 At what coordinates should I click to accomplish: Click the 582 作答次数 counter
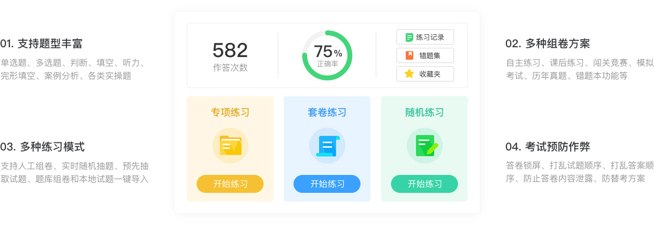(230, 56)
